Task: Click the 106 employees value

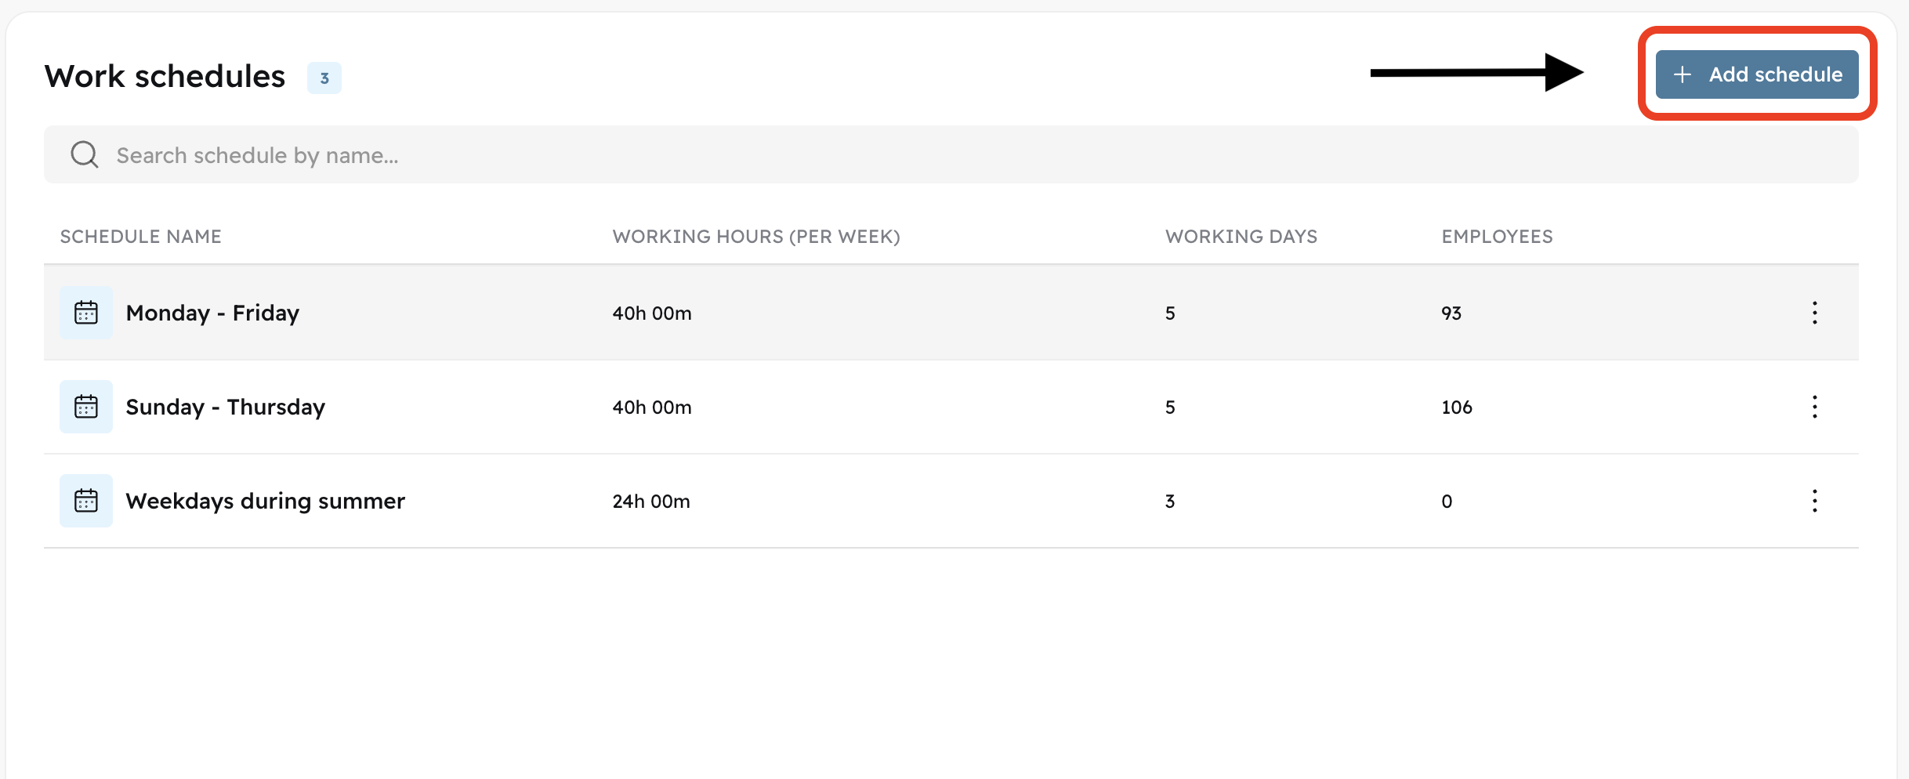Action: (1457, 407)
